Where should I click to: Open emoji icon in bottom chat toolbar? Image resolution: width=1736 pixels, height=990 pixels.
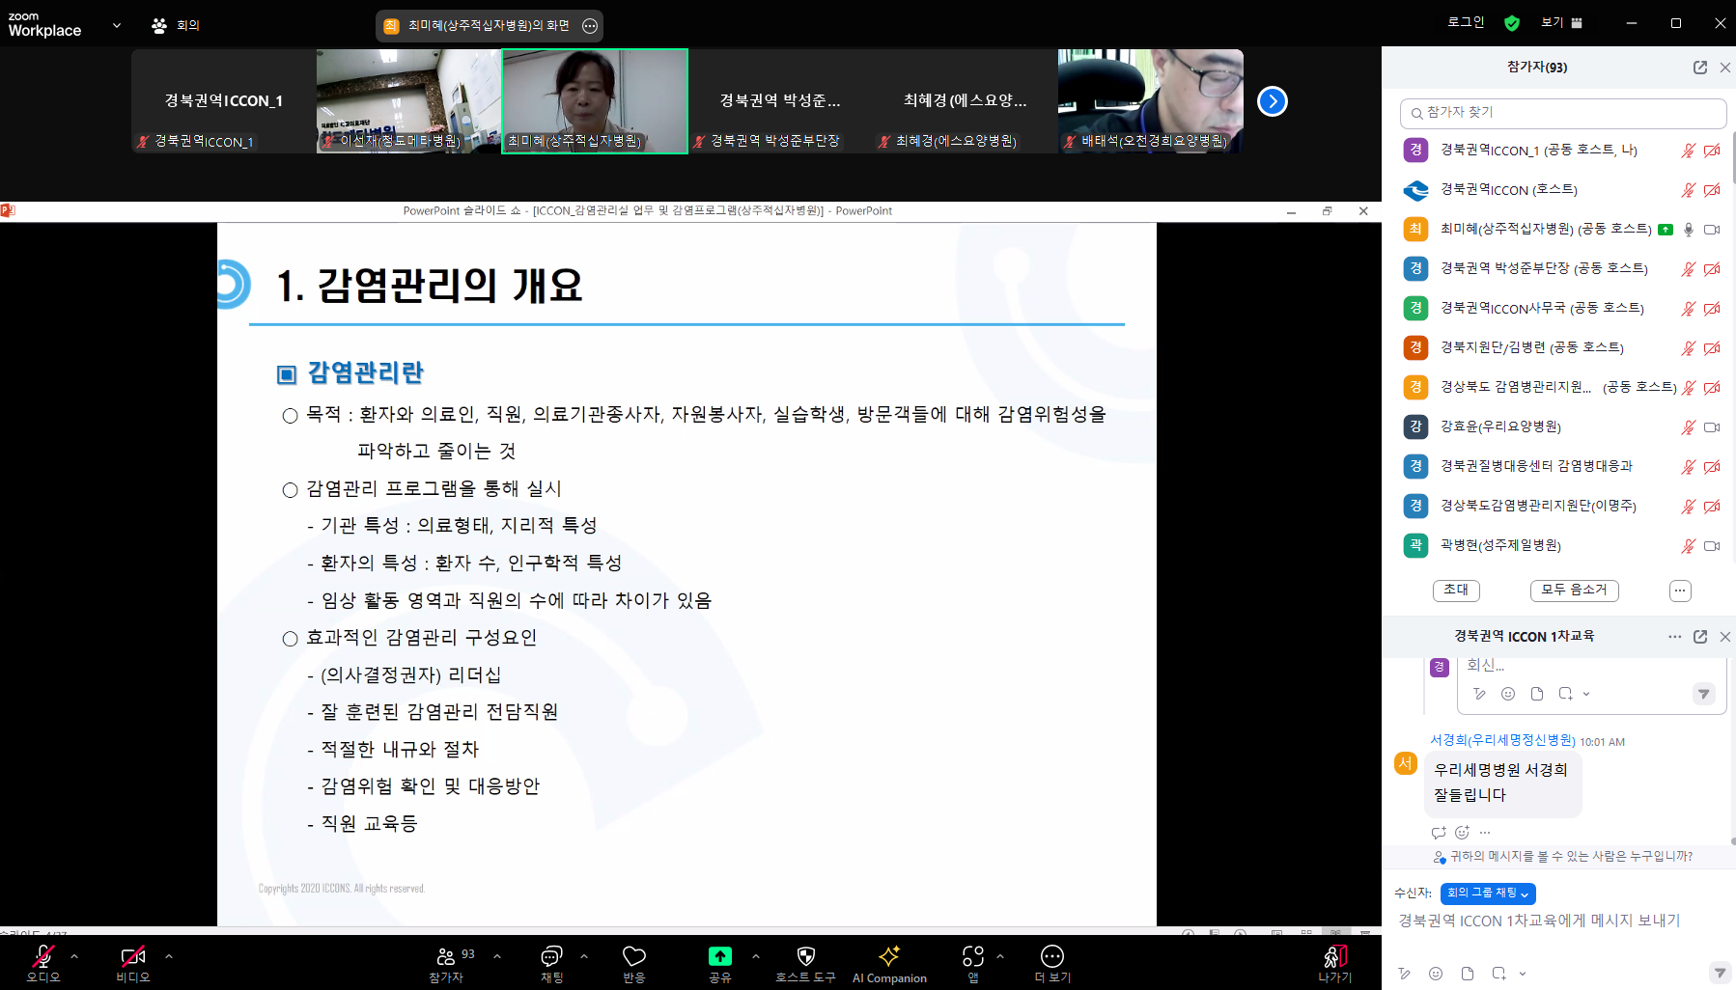tap(1436, 974)
